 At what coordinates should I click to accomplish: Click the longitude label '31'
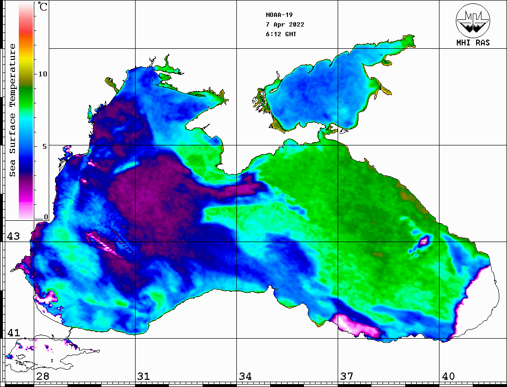(x=144, y=376)
